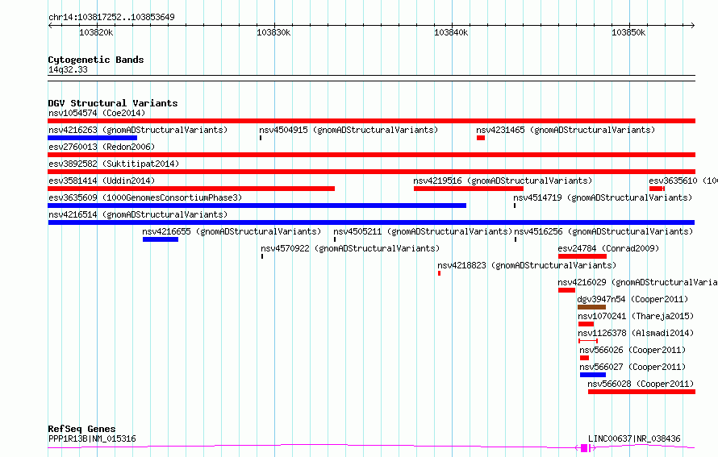Open the esv3635610 variant label

[683, 181]
